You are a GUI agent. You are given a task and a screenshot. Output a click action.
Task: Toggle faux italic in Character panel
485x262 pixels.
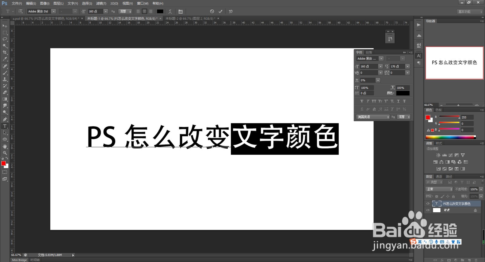click(x=368, y=101)
